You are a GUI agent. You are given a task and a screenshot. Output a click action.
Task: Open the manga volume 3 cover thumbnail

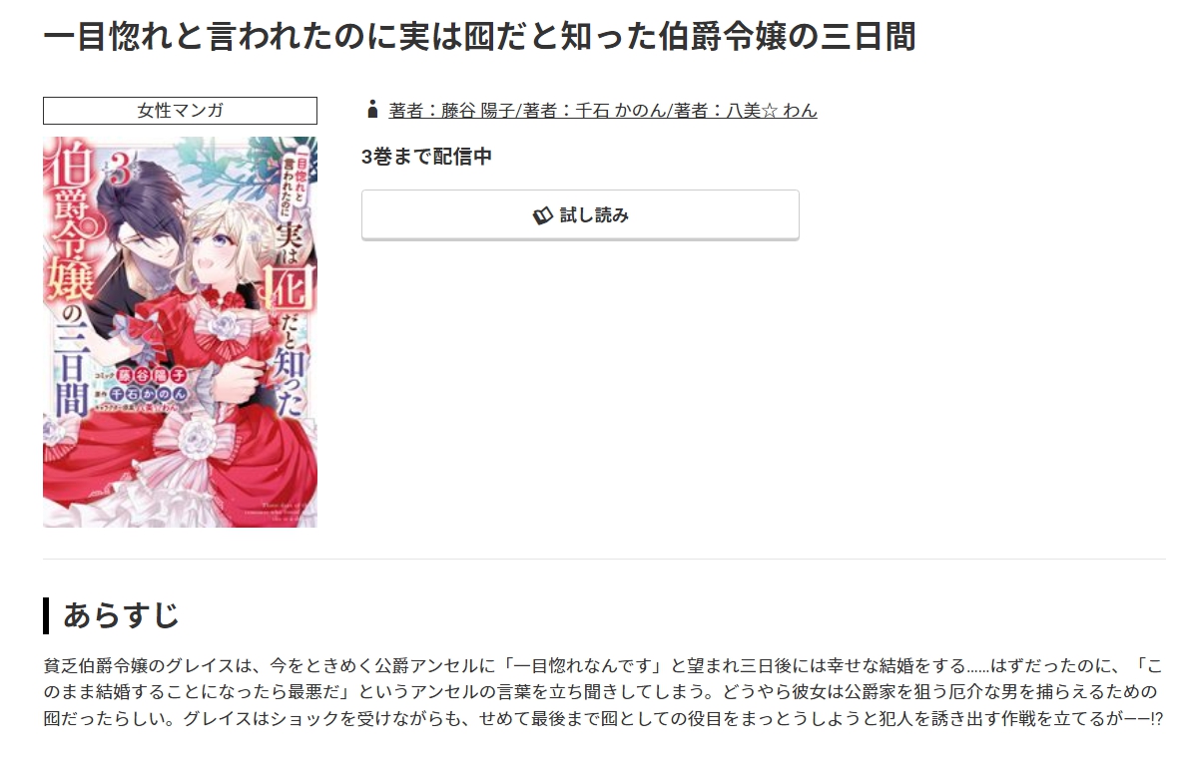coord(180,331)
